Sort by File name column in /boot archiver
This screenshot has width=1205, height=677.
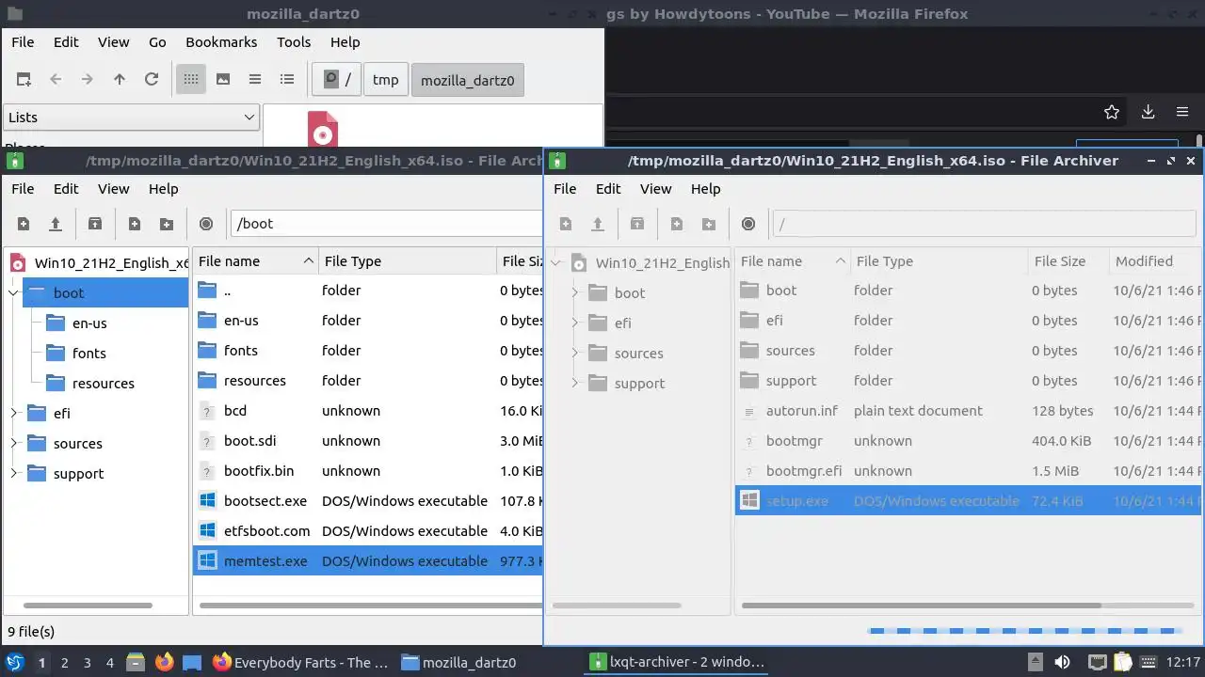pos(255,261)
